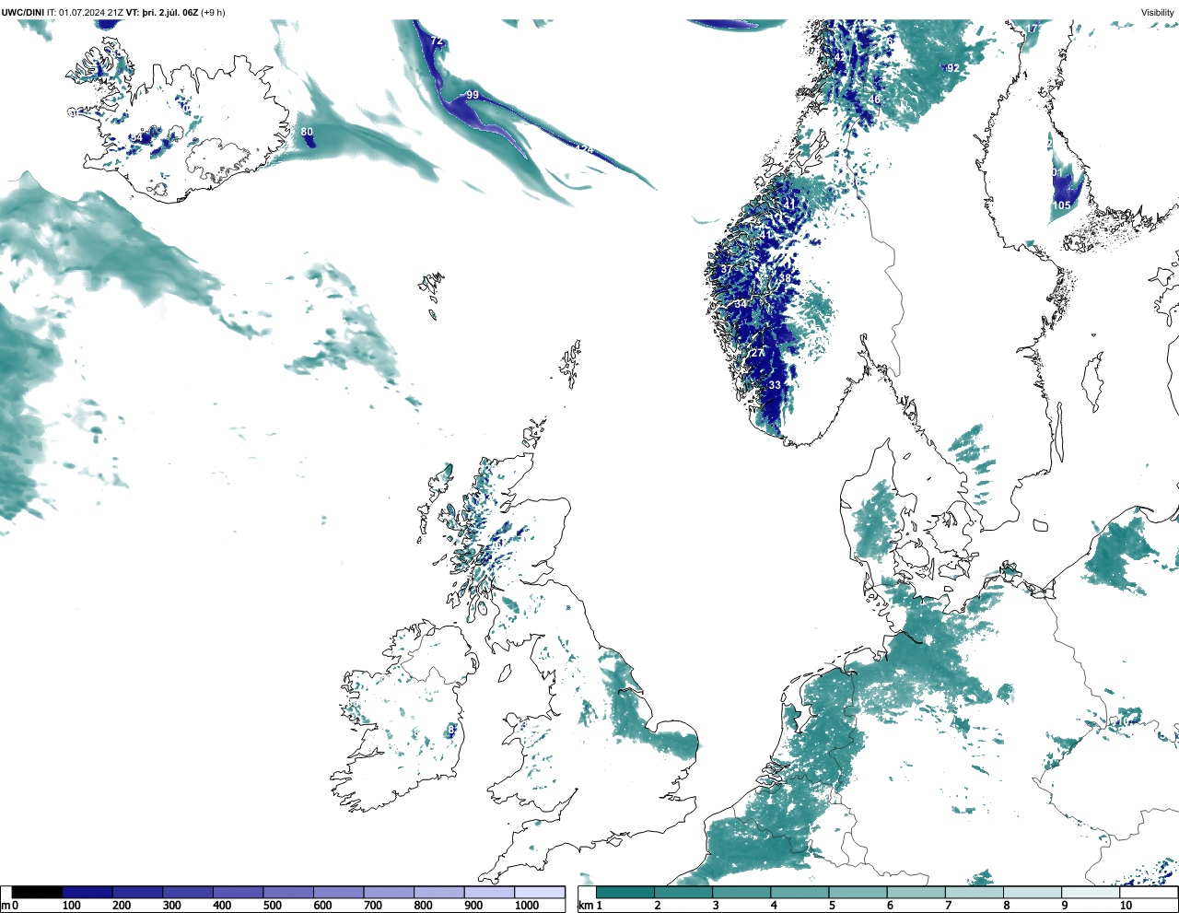The image size is (1179, 913).
Task: Click the 'Visibility' title label
Action: click(x=1158, y=12)
